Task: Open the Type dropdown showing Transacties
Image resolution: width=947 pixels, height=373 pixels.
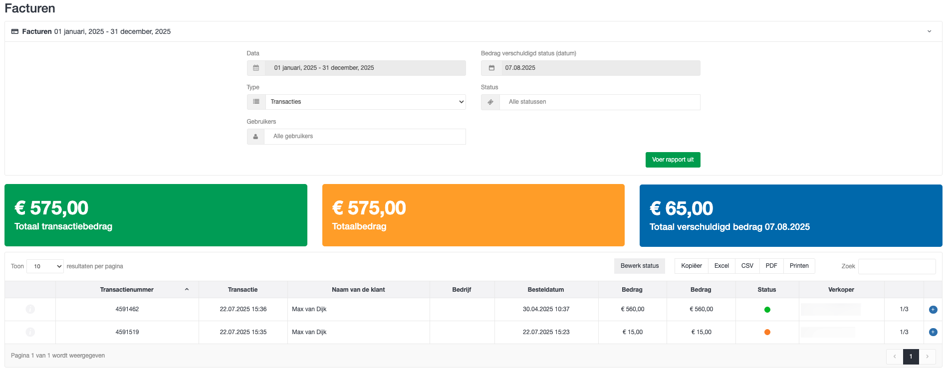Action: (x=365, y=102)
